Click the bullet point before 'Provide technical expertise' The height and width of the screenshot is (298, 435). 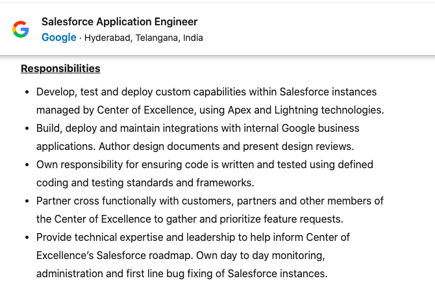coord(27,238)
